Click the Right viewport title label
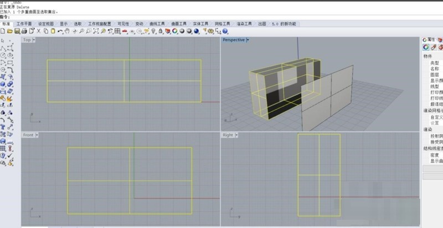Image resolution: width=443 pixels, height=228 pixels. click(228, 135)
